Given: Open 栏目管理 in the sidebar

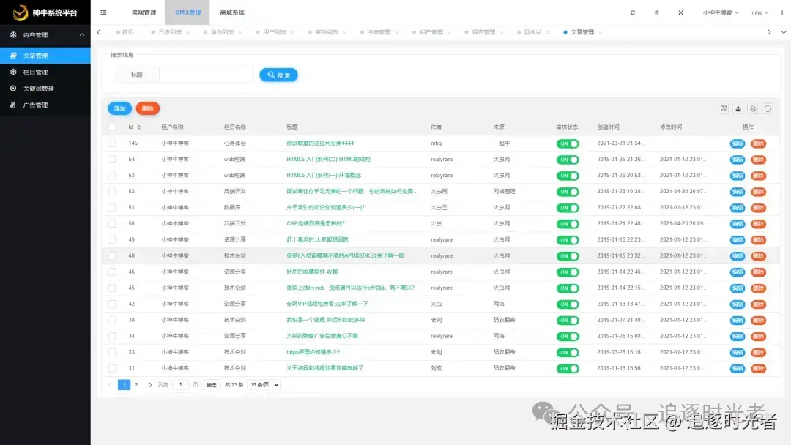Looking at the screenshot, I should tap(45, 72).
